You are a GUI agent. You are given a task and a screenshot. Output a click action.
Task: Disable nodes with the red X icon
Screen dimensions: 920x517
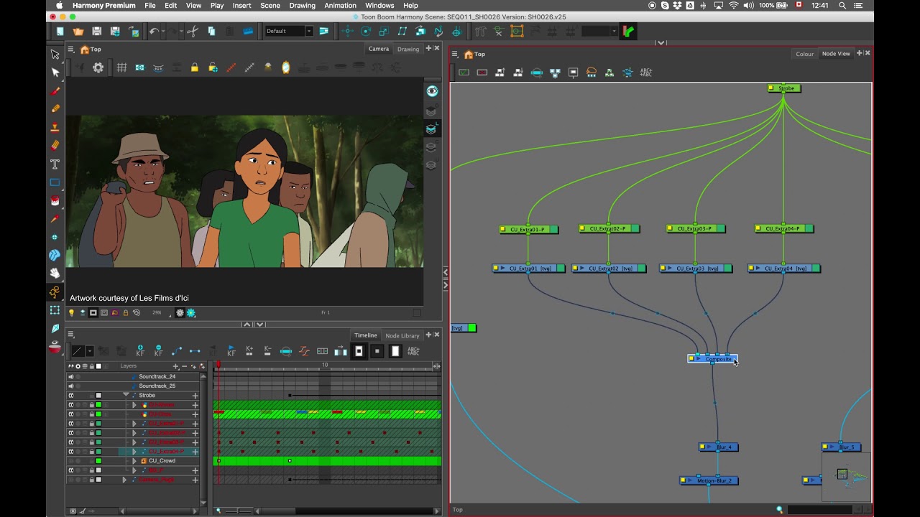tap(482, 73)
